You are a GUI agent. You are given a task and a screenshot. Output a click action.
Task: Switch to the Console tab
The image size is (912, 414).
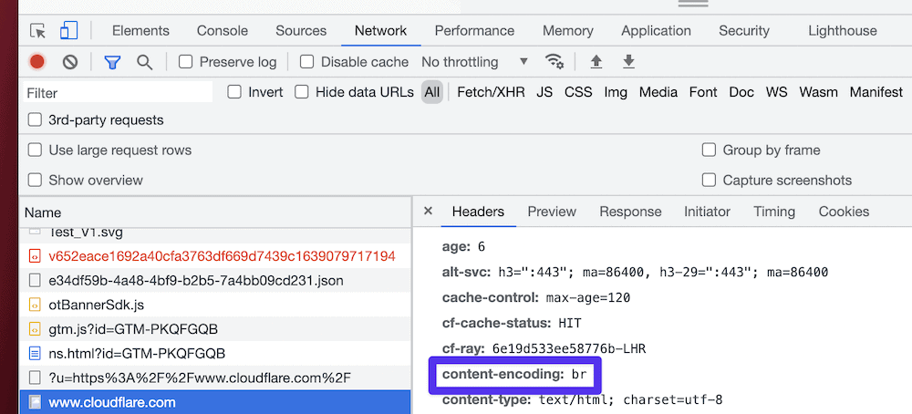pyautogui.click(x=222, y=31)
